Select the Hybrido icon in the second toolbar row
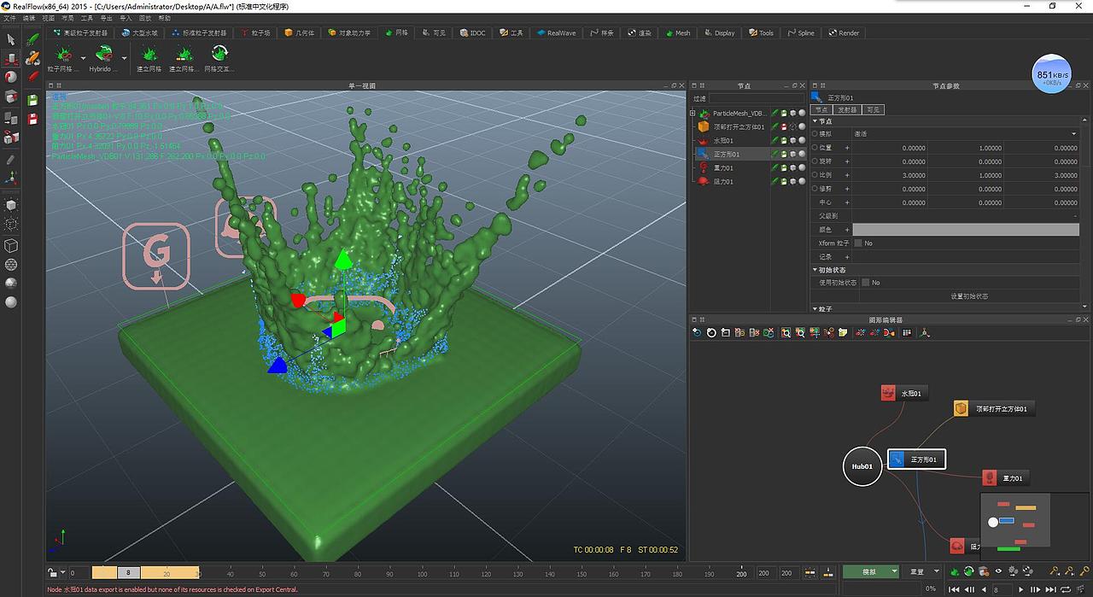 101,56
